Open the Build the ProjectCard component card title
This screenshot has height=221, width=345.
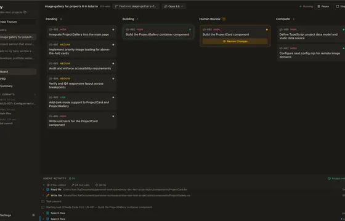225,34
